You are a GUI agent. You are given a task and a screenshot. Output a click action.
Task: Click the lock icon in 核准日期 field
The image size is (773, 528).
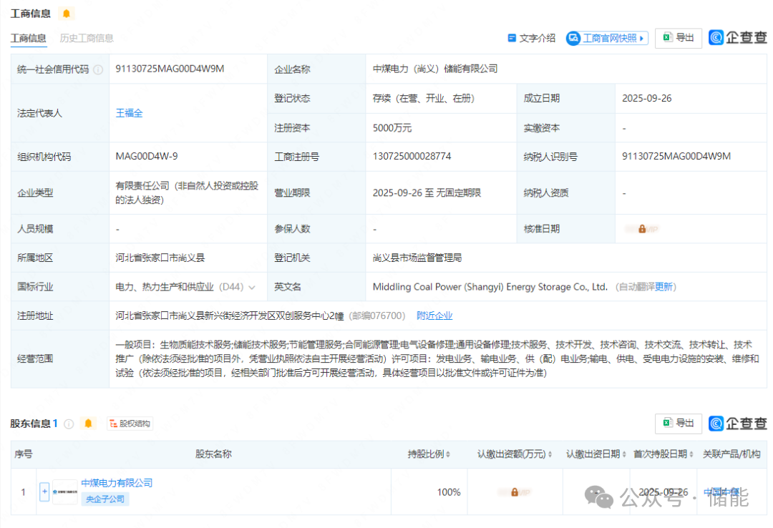point(642,229)
